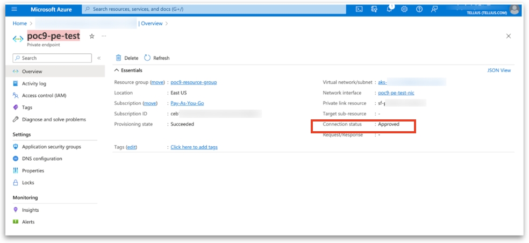The width and height of the screenshot is (529, 243).
Task: Open the feedback icon in header
Action: tap(434, 9)
